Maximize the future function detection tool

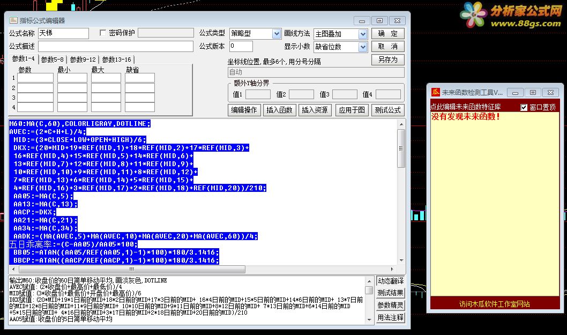[533, 93]
